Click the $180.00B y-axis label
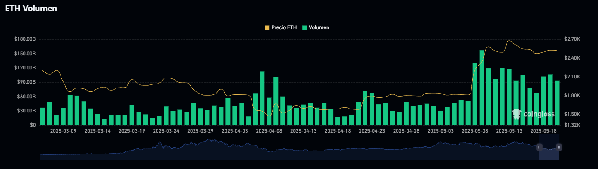This screenshot has width=598, height=169. [x=24, y=39]
